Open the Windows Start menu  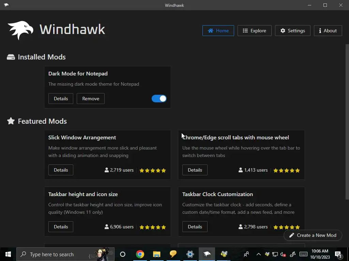8,254
